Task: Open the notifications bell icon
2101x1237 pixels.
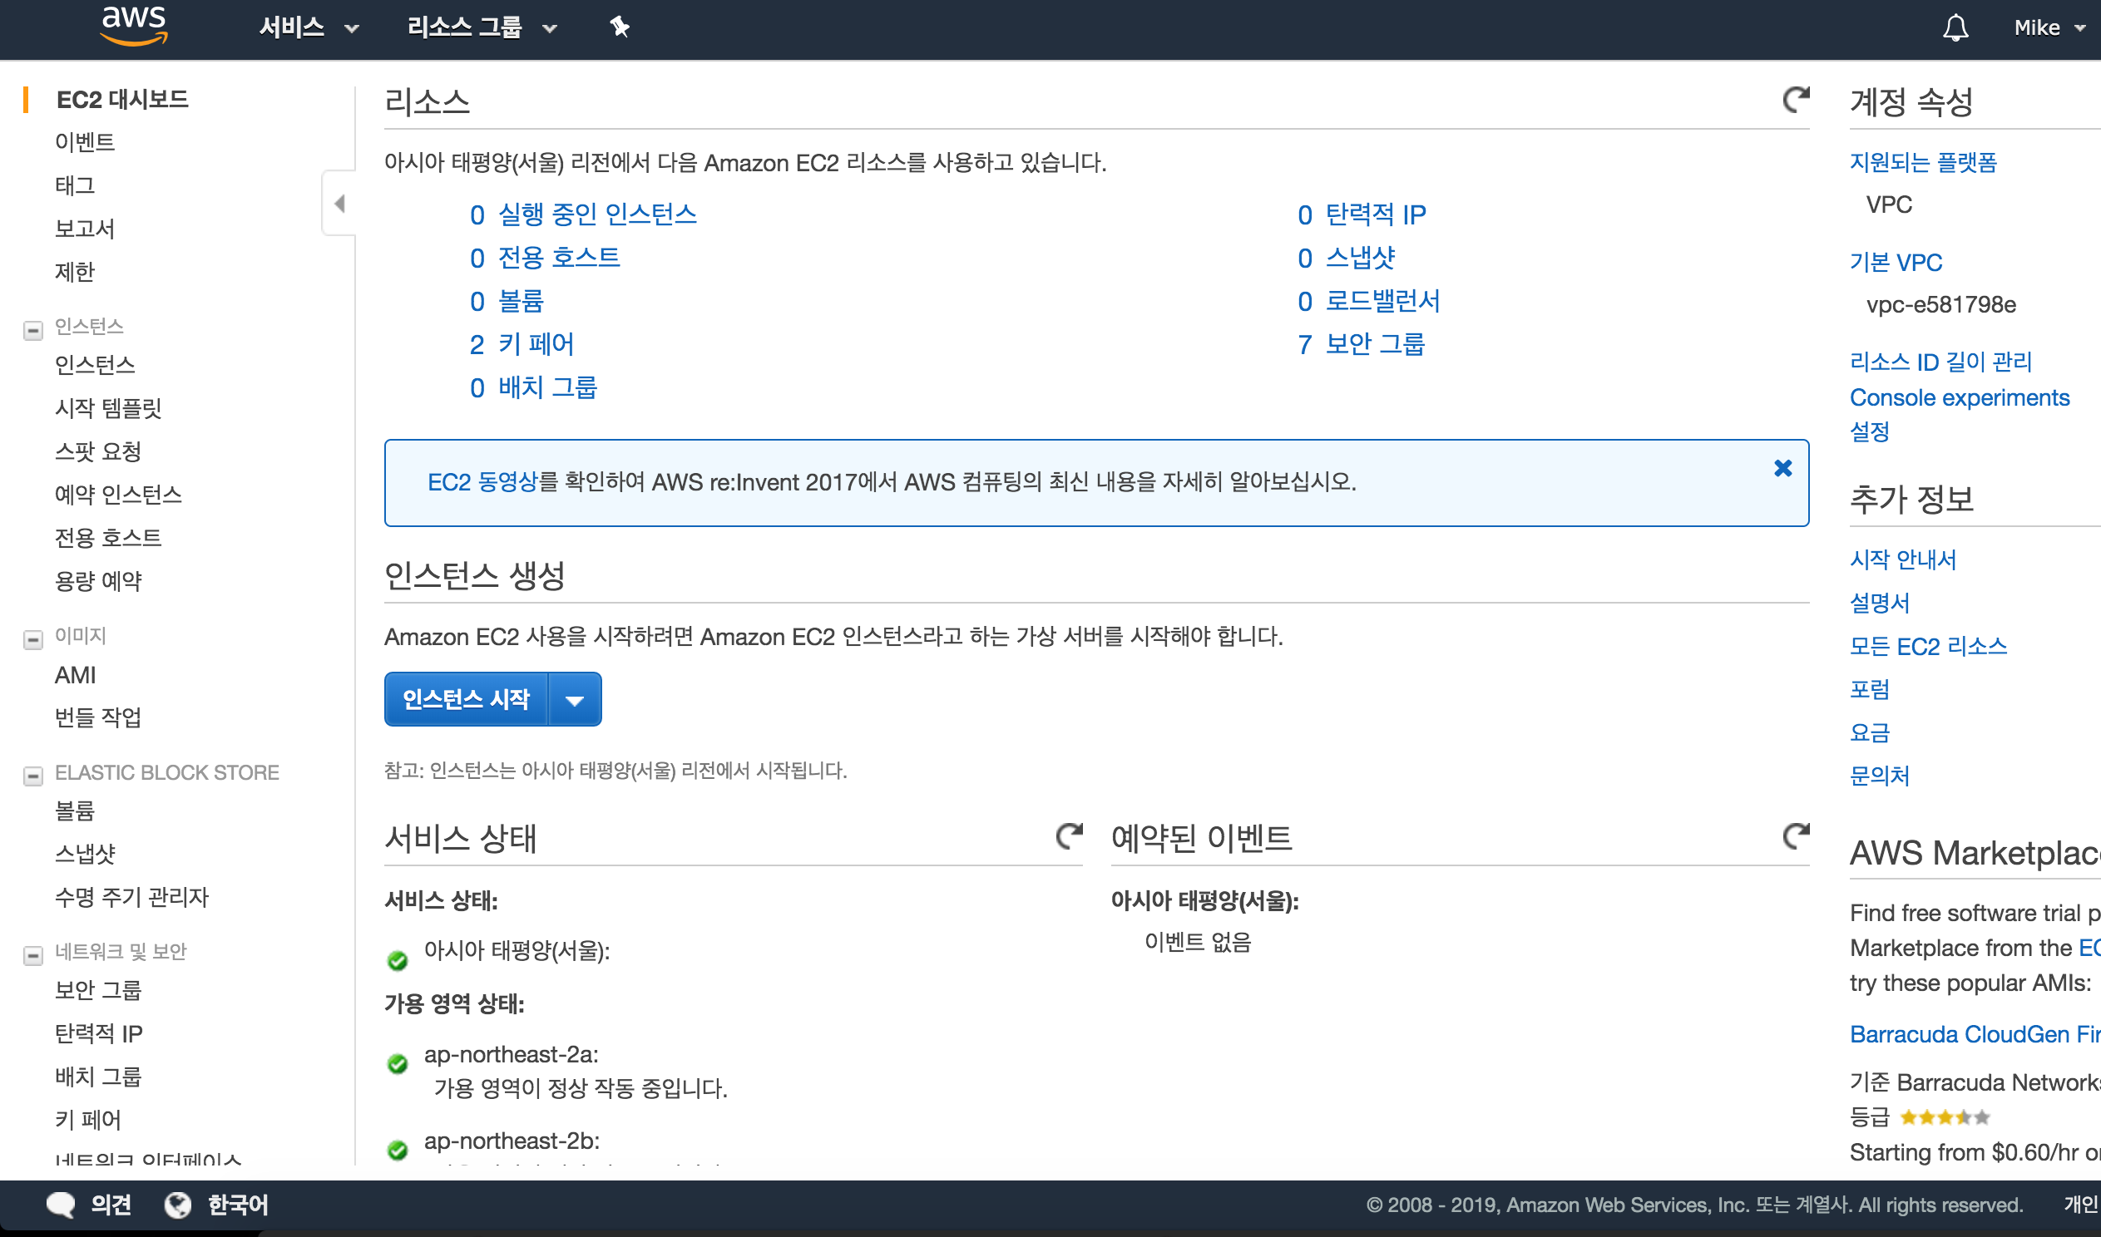Action: (x=1955, y=27)
